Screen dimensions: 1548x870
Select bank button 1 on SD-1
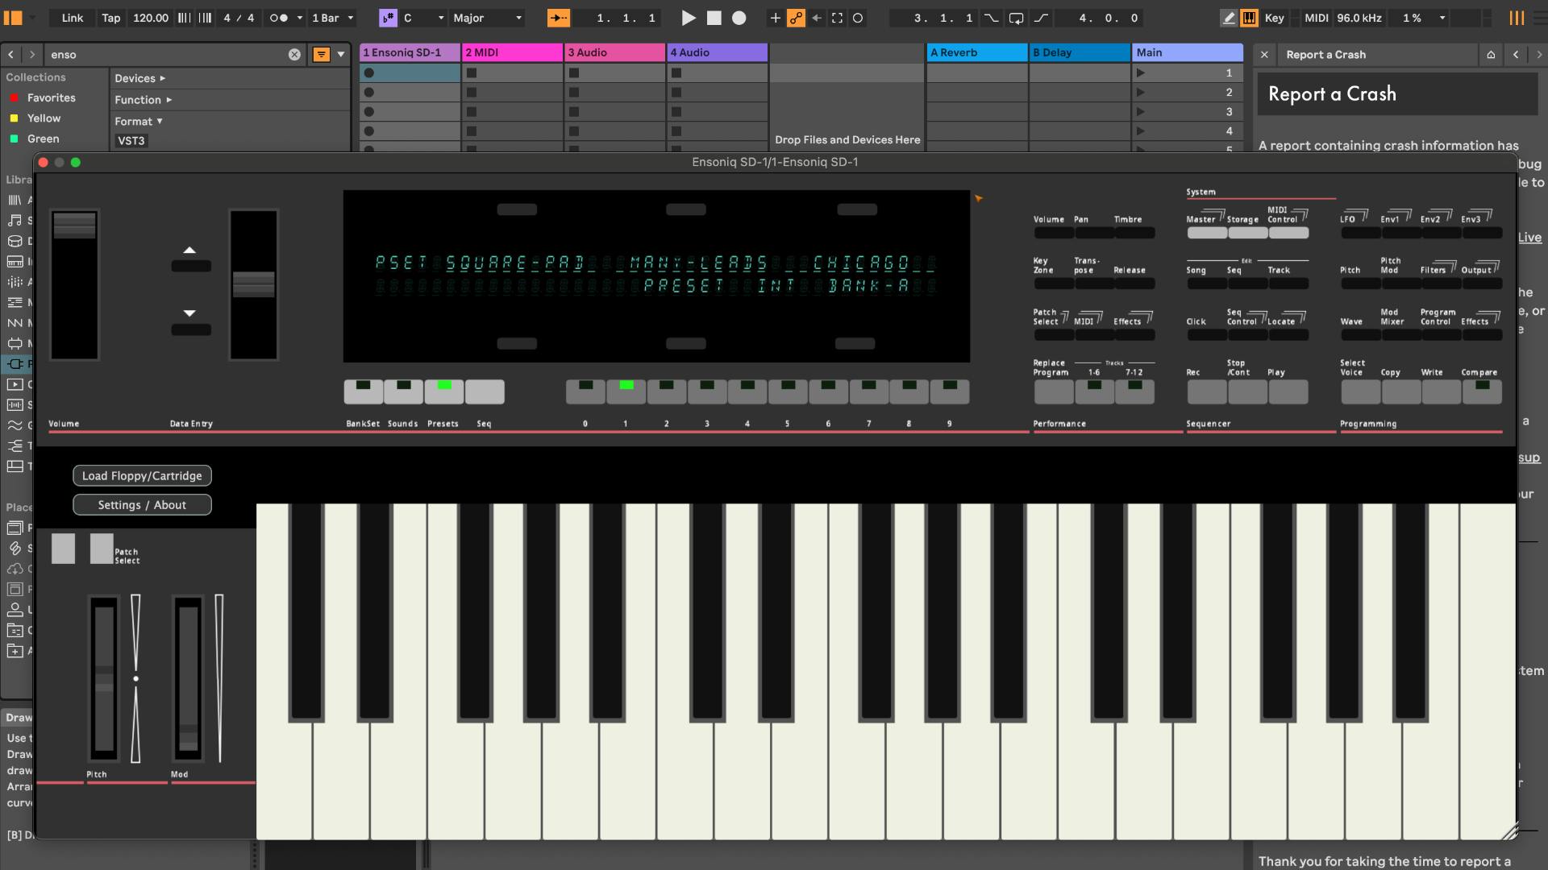[626, 391]
